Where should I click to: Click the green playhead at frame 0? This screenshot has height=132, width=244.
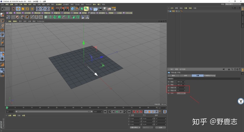(7, 108)
